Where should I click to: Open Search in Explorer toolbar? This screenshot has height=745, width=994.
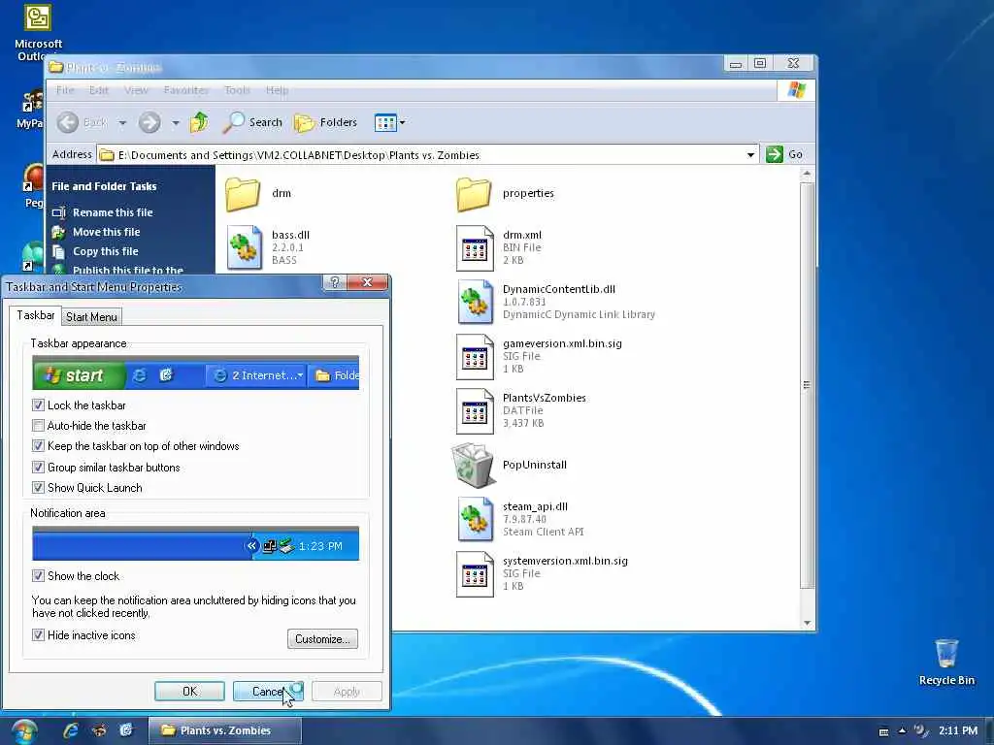(252, 122)
